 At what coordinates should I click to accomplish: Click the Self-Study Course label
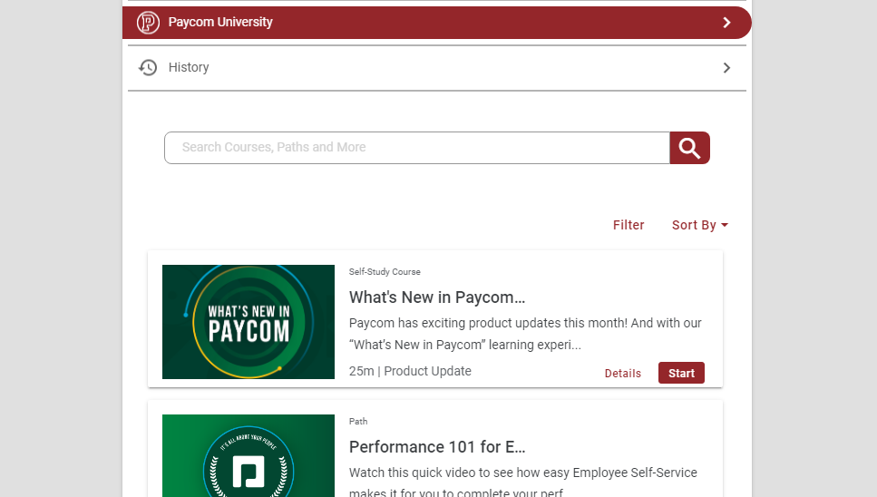click(x=385, y=272)
